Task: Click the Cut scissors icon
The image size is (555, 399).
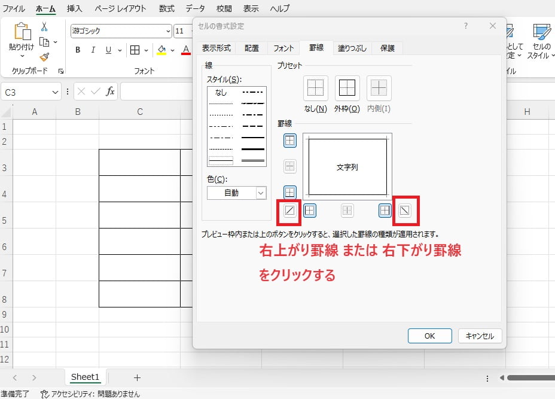Action: (44, 26)
